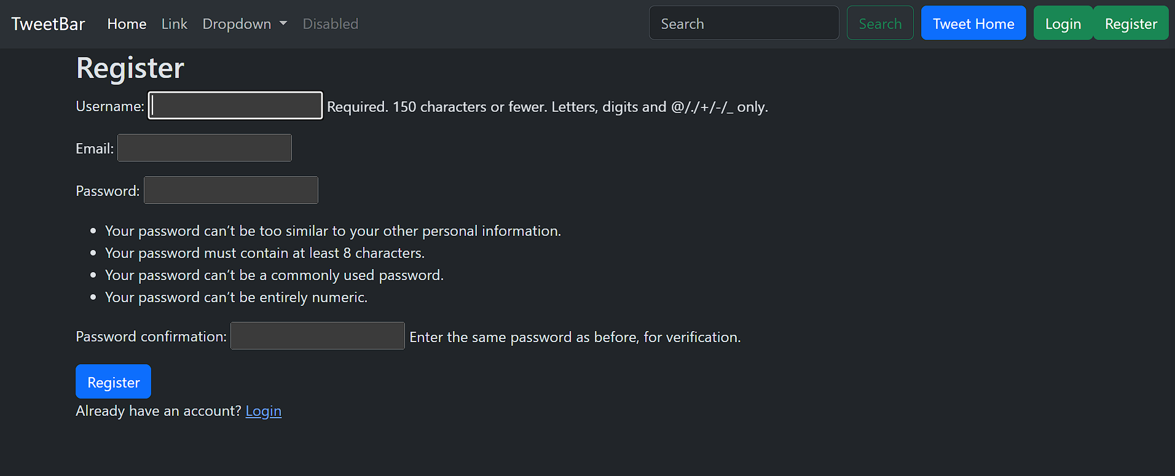Click the outlined Search button
The image size is (1175, 476).
click(x=880, y=23)
